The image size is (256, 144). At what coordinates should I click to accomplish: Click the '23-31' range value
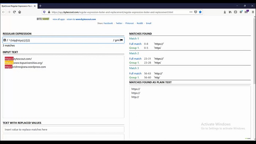148,59
